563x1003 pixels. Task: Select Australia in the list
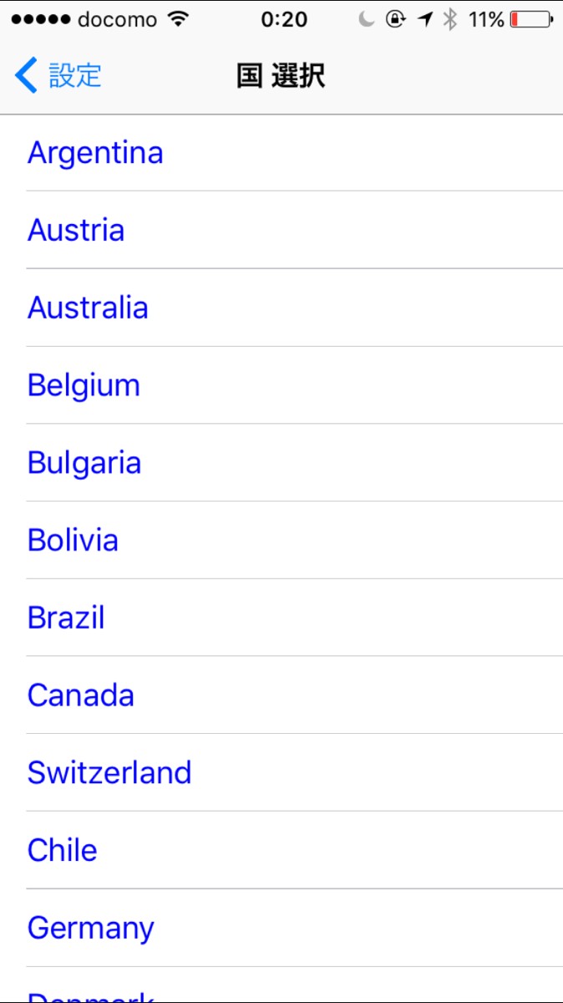coord(88,308)
